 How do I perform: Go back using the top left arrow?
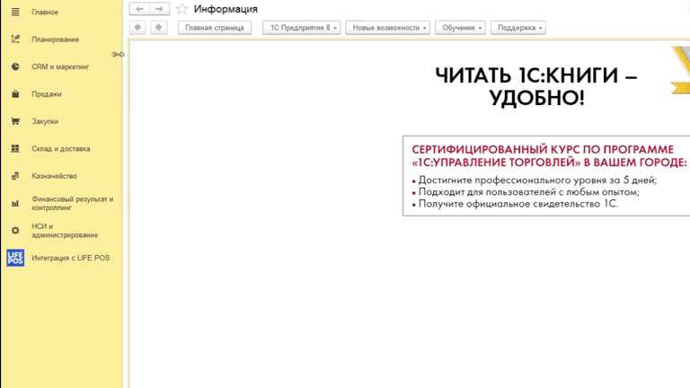(x=139, y=9)
